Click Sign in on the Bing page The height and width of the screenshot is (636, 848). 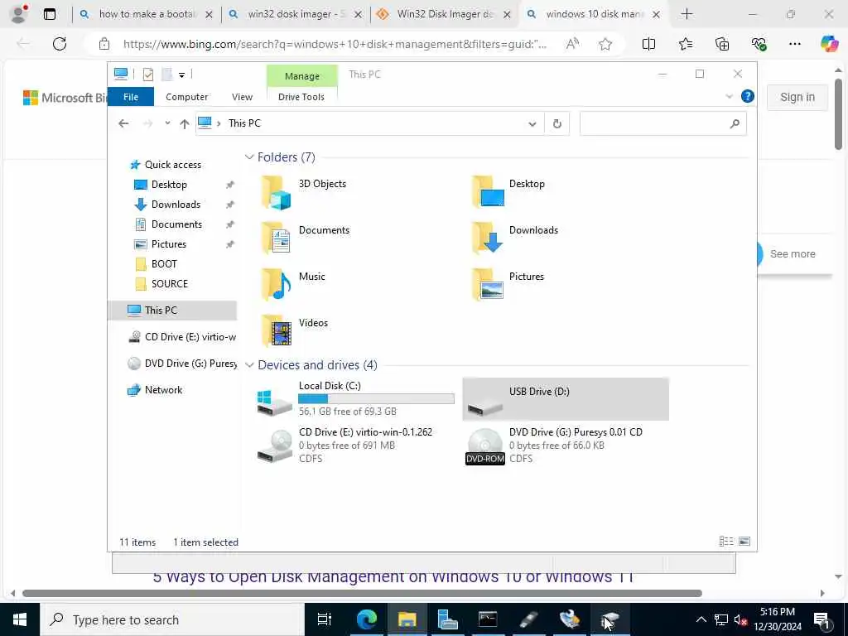pos(797,98)
